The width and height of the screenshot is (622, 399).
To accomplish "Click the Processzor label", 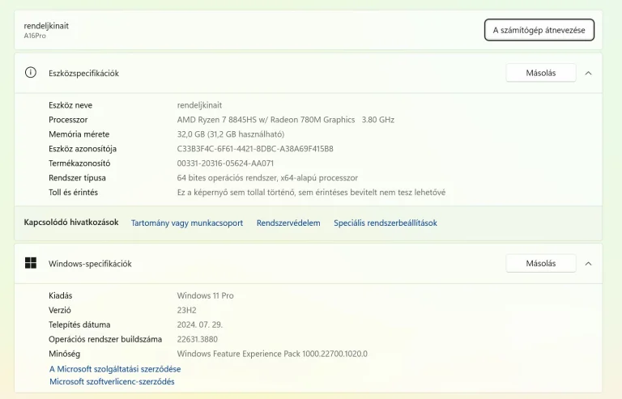I will click(68, 120).
